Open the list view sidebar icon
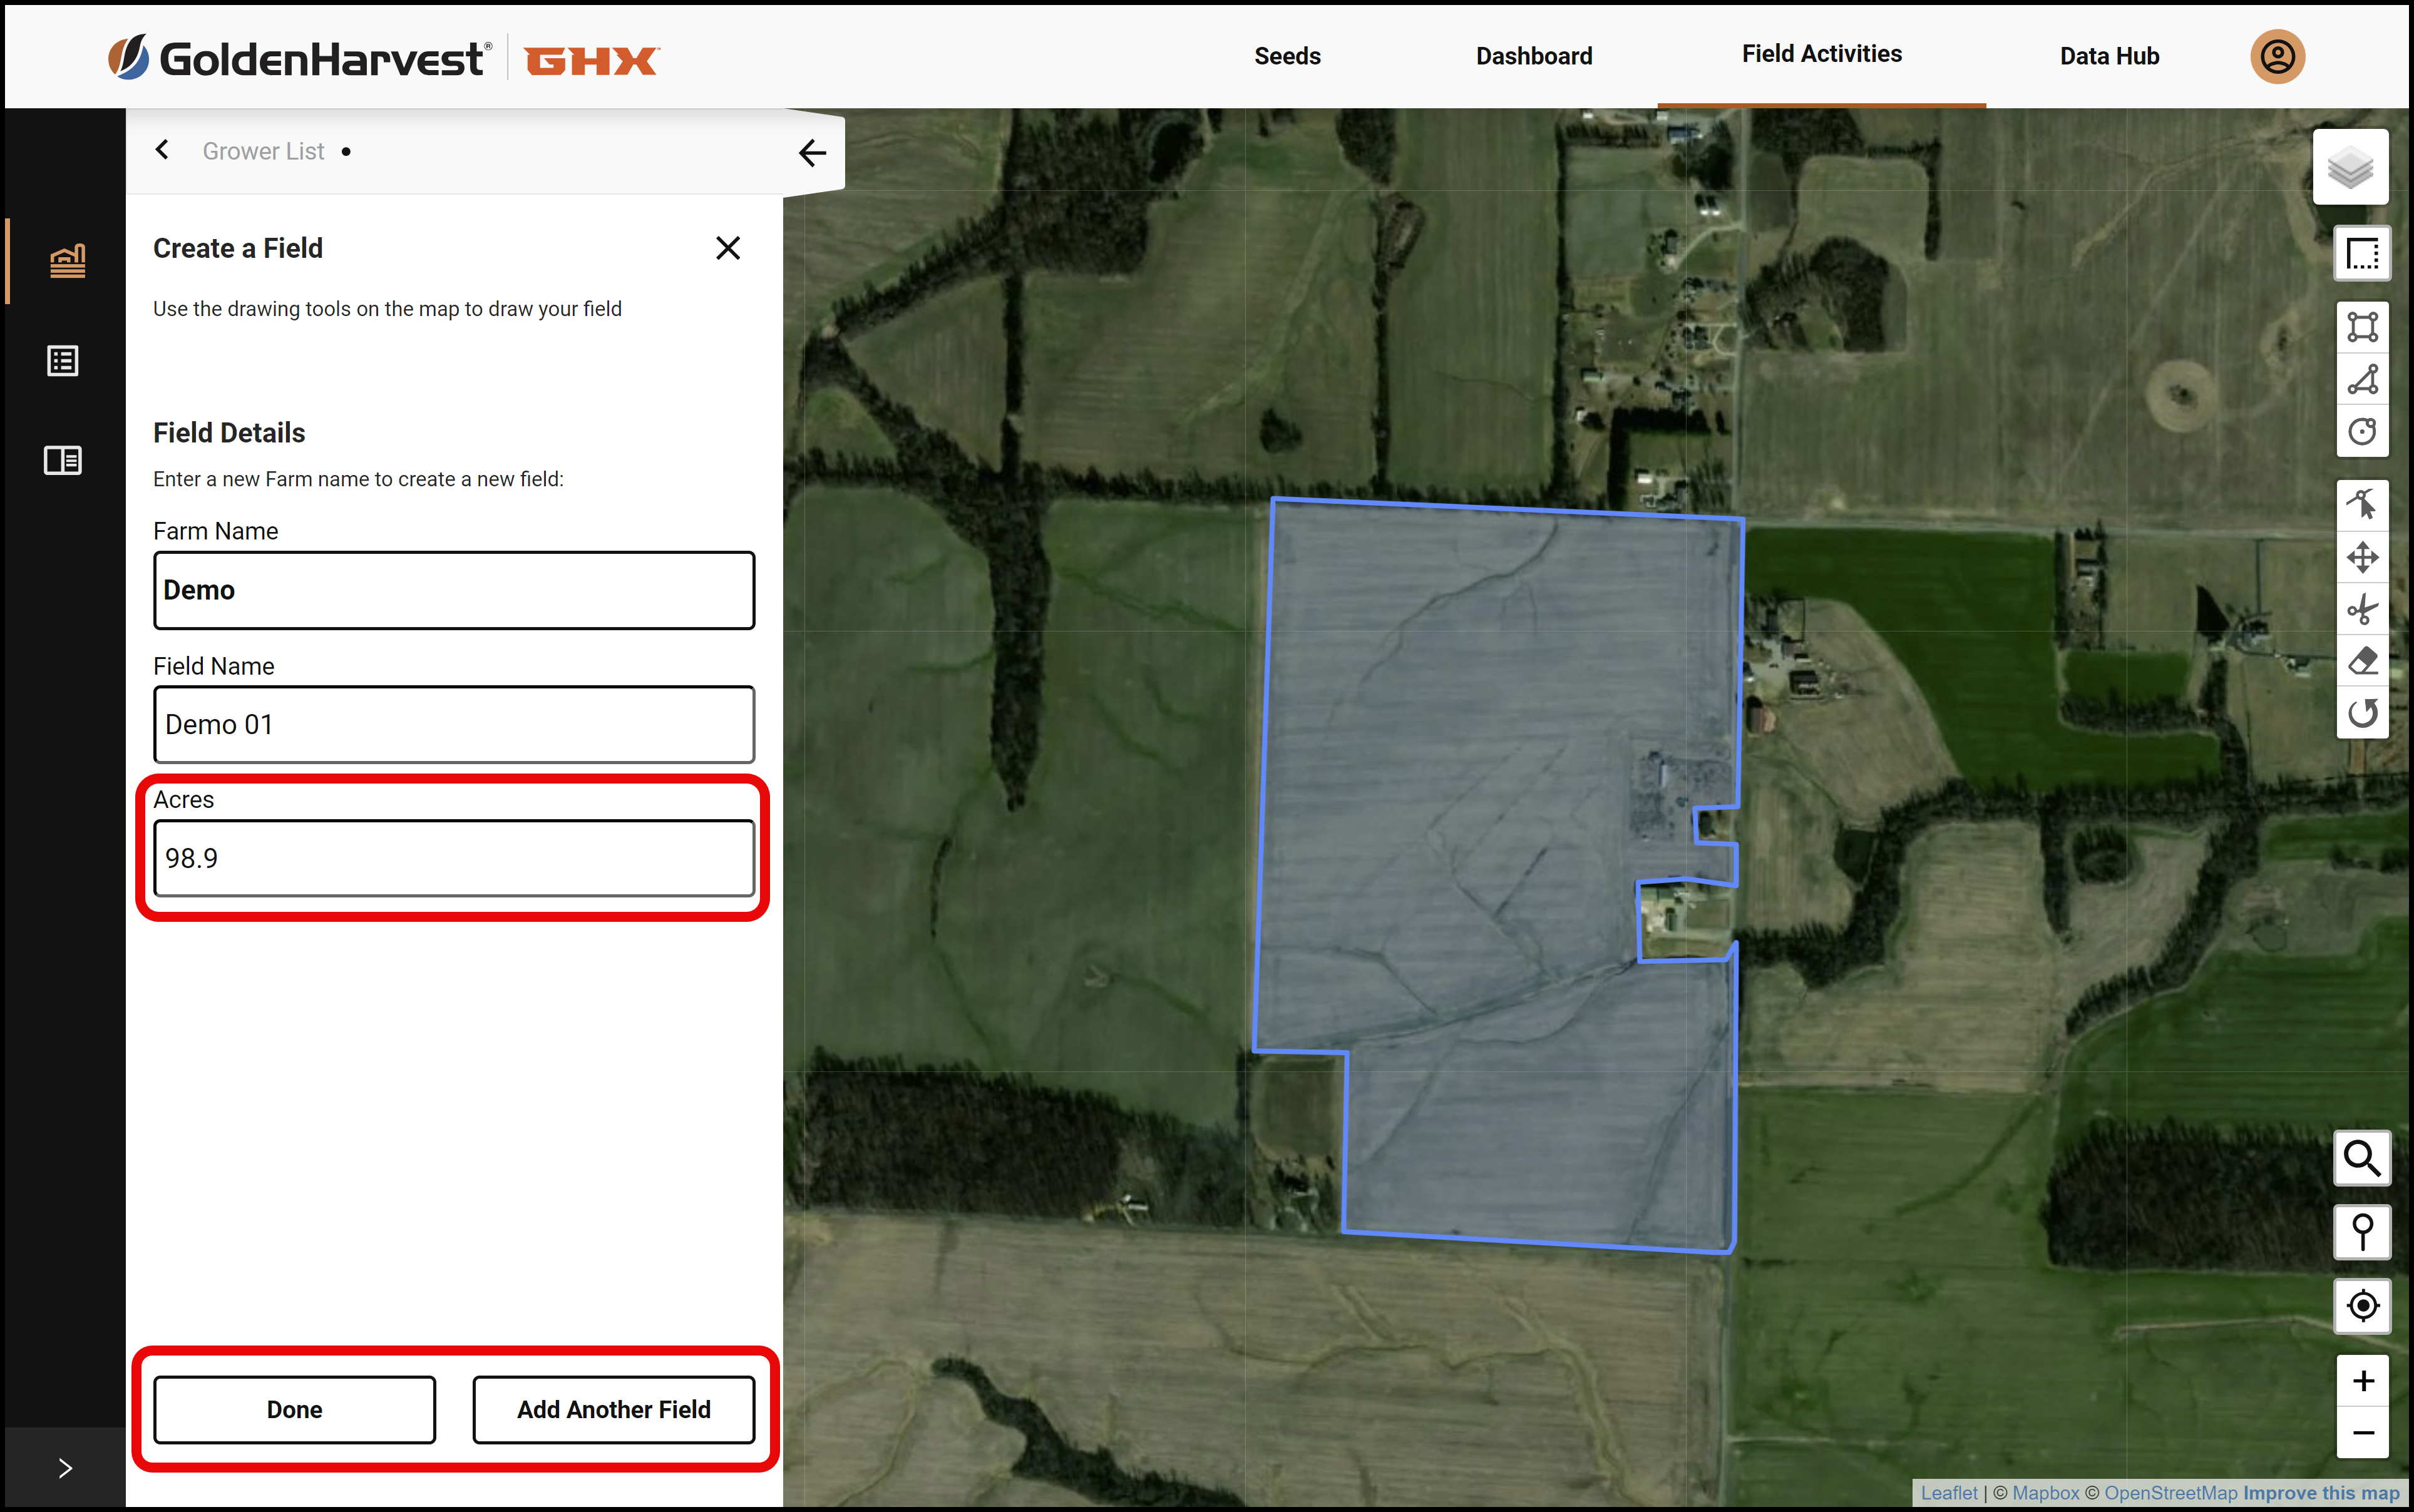2414x1512 pixels. (x=63, y=361)
